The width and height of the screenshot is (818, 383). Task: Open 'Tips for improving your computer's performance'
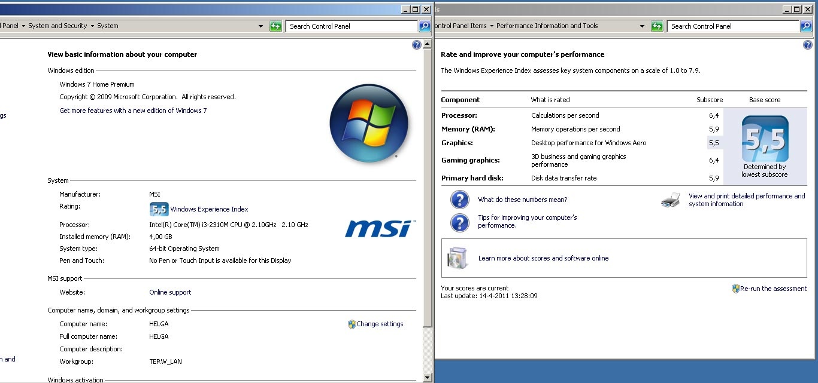pos(528,222)
